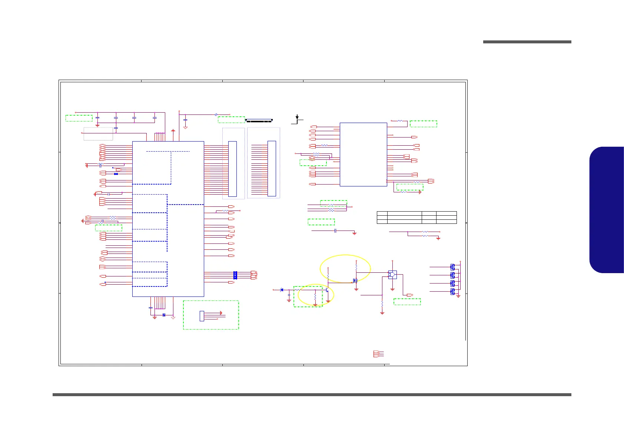The width and height of the screenshot is (624, 441).
Task: Click the diode symbol in the schematic
Action: pyautogui.click(x=282, y=290)
